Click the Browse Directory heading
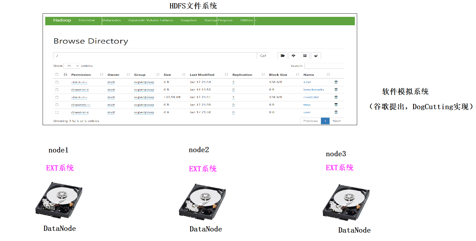Screen dimensions: 476x241 pyautogui.click(x=91, y=41)
